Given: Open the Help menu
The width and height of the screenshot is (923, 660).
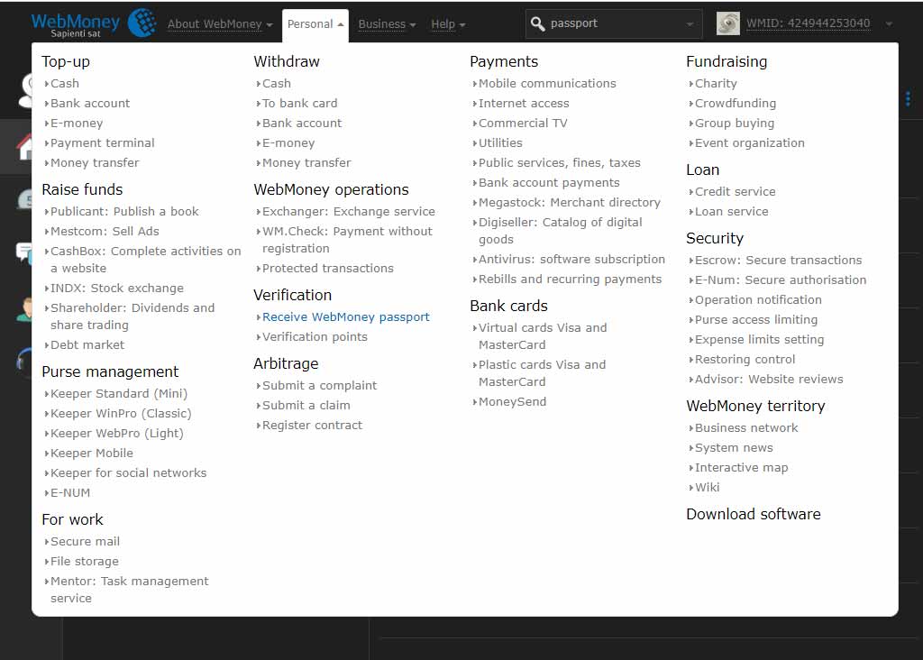Looking at the screenshot, I should point(448,24).
